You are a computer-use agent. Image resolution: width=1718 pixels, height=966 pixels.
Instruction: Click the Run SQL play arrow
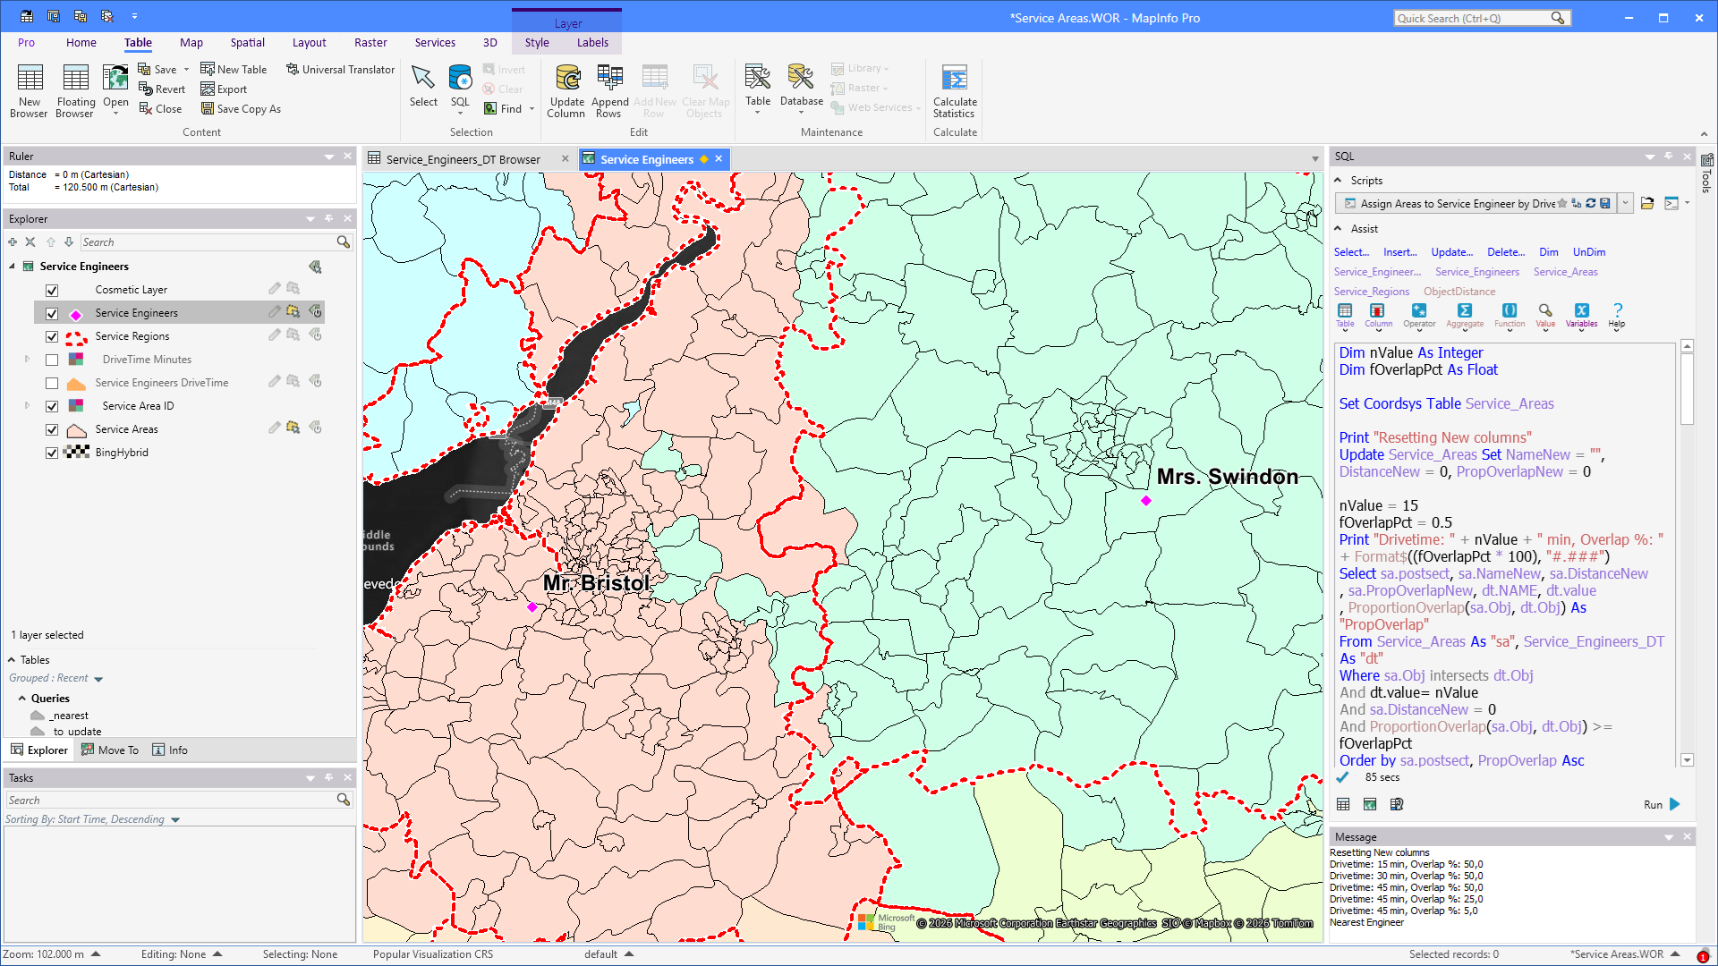pyautogui.click(x=1675, y=805)
